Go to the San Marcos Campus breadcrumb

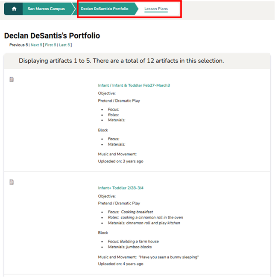(x=46, y=9)
